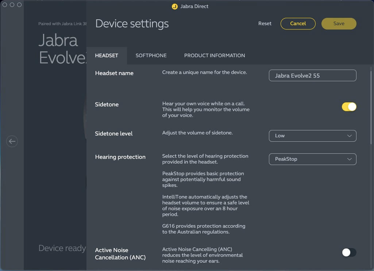Click the Device ready status text

(x=62, y=248)
